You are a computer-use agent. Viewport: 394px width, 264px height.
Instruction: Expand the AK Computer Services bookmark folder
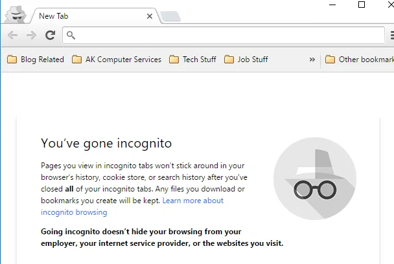pos(117,60)
